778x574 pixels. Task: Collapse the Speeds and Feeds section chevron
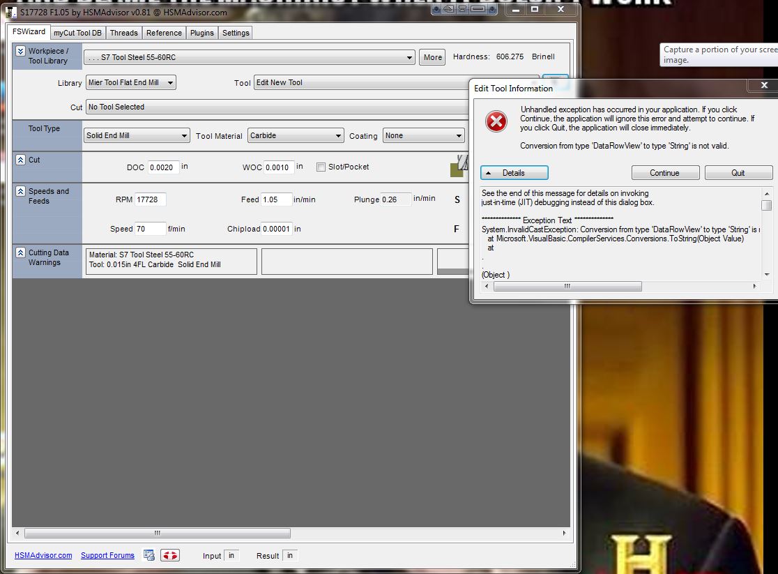(20, 192)
